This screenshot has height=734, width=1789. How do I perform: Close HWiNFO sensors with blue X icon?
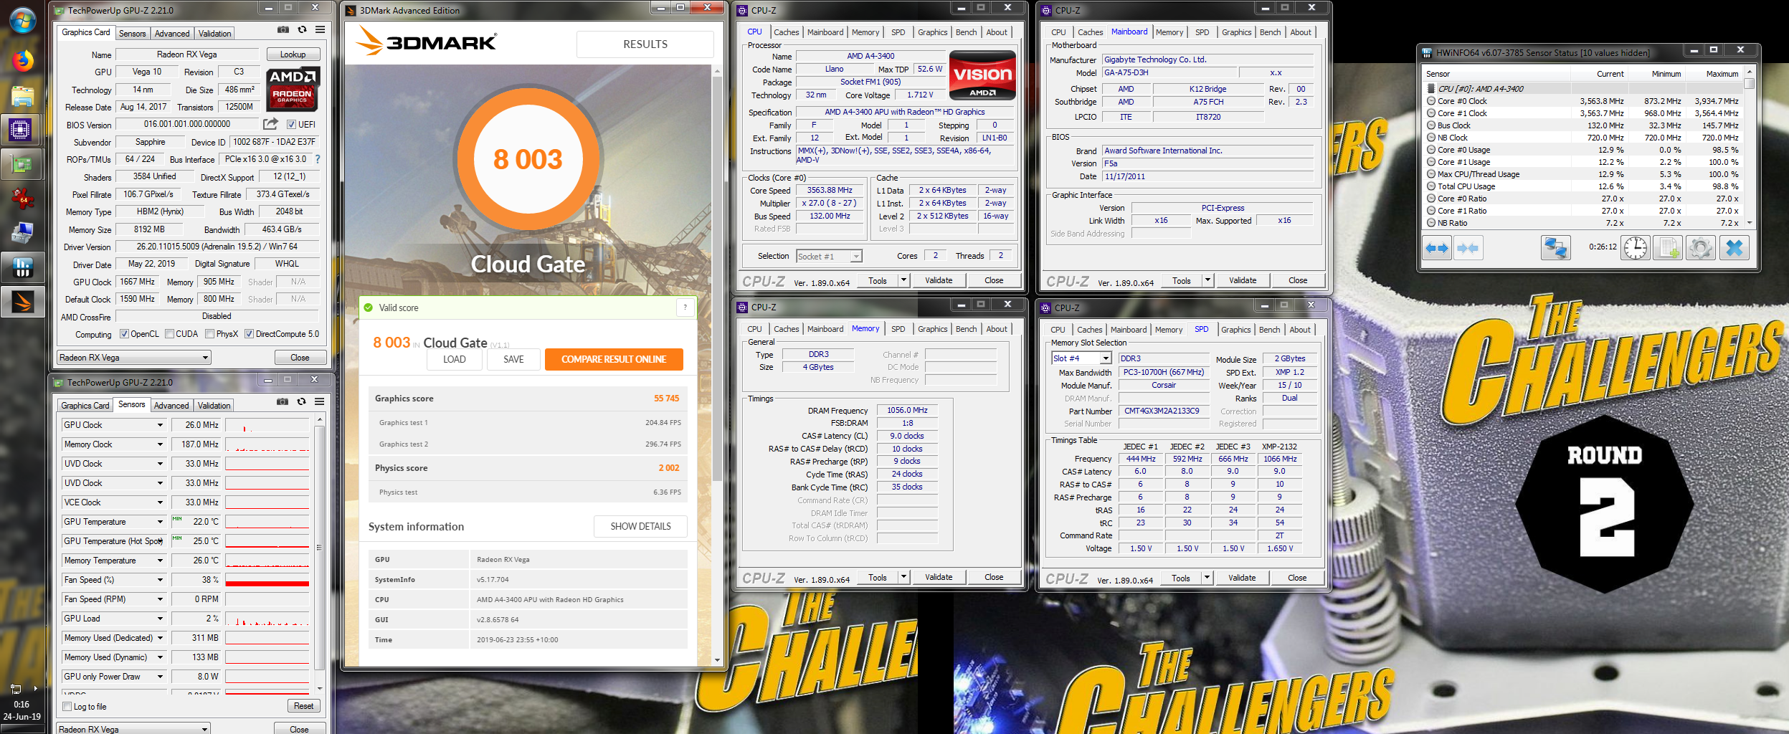[1734, 248]
